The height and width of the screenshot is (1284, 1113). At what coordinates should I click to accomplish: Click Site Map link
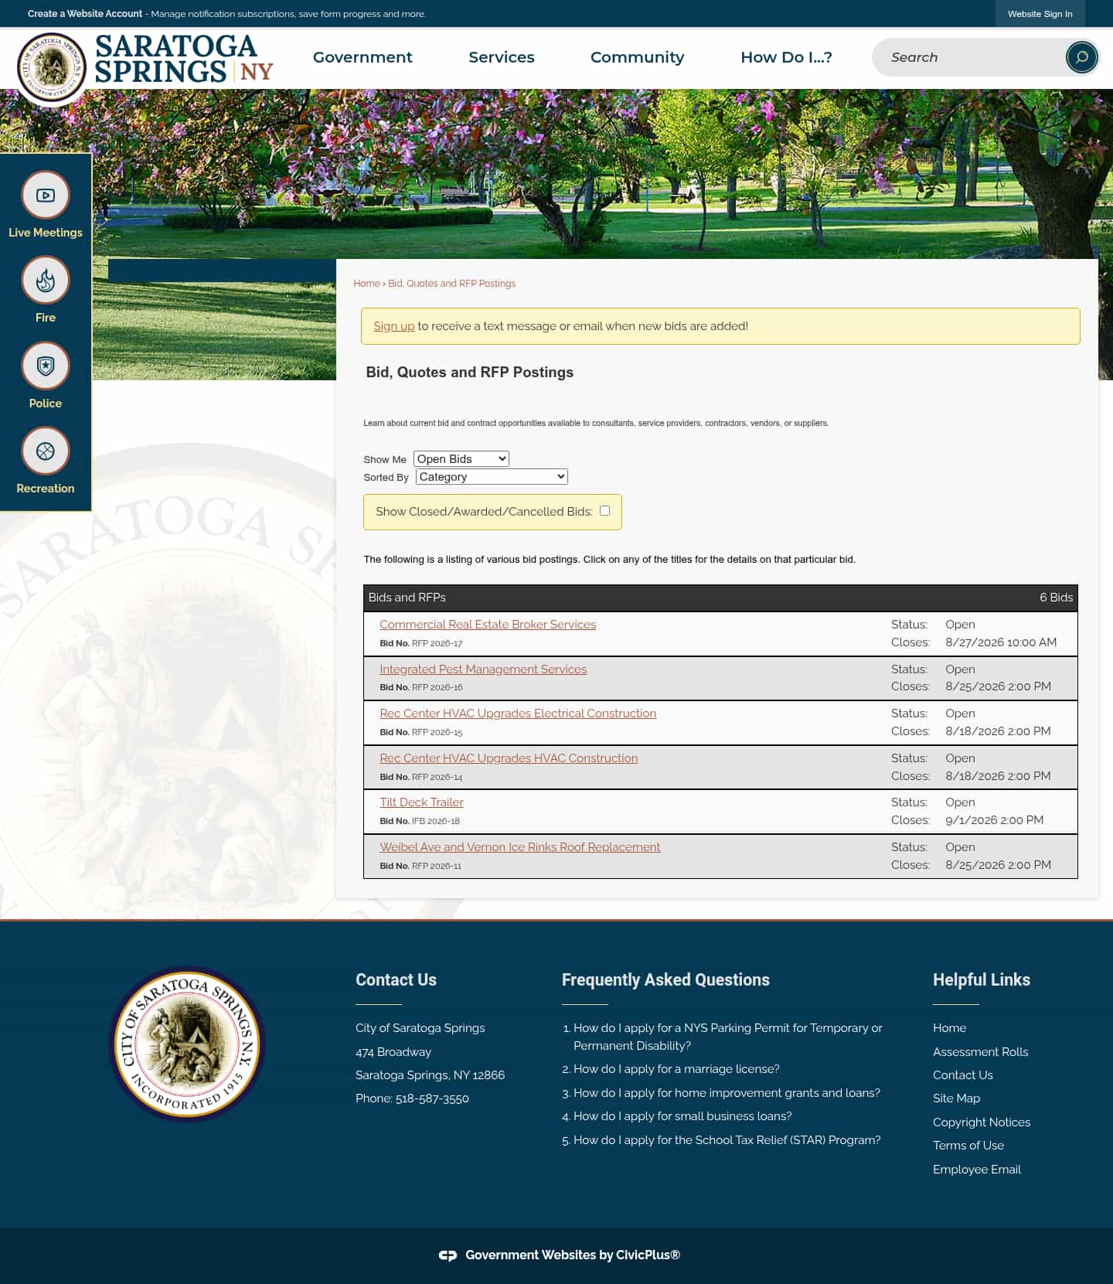(x=956, y=1098)
